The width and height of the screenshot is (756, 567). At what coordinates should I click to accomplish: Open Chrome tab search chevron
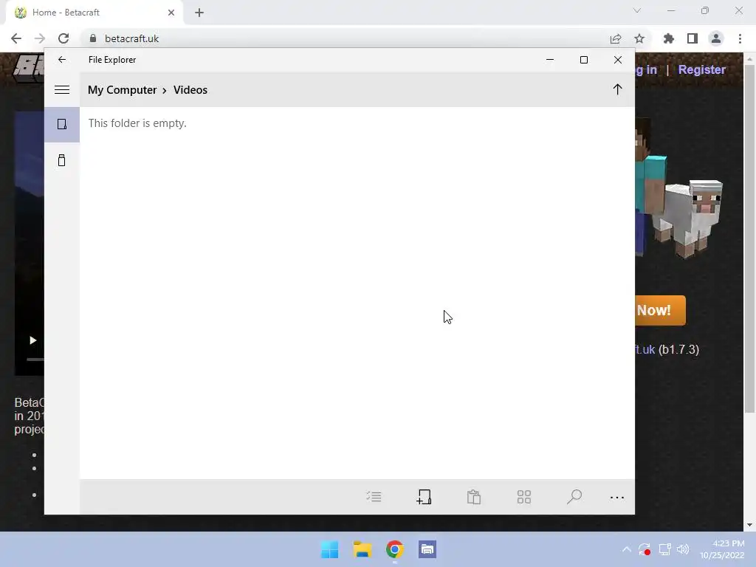click(637, 10)
